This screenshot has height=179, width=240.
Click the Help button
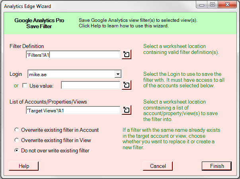[x=24, y=166]
